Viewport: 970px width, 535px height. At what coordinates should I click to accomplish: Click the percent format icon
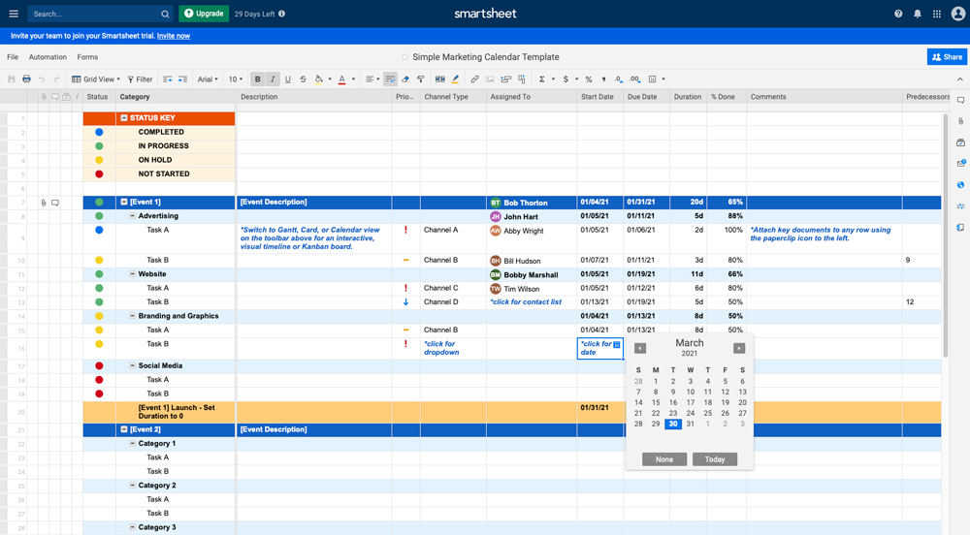(x=589, y=79)
